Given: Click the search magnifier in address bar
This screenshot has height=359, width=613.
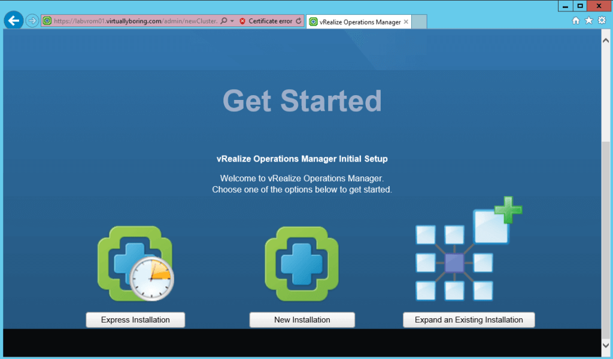Looking at the screenshot, I should (x=224, y=21).
